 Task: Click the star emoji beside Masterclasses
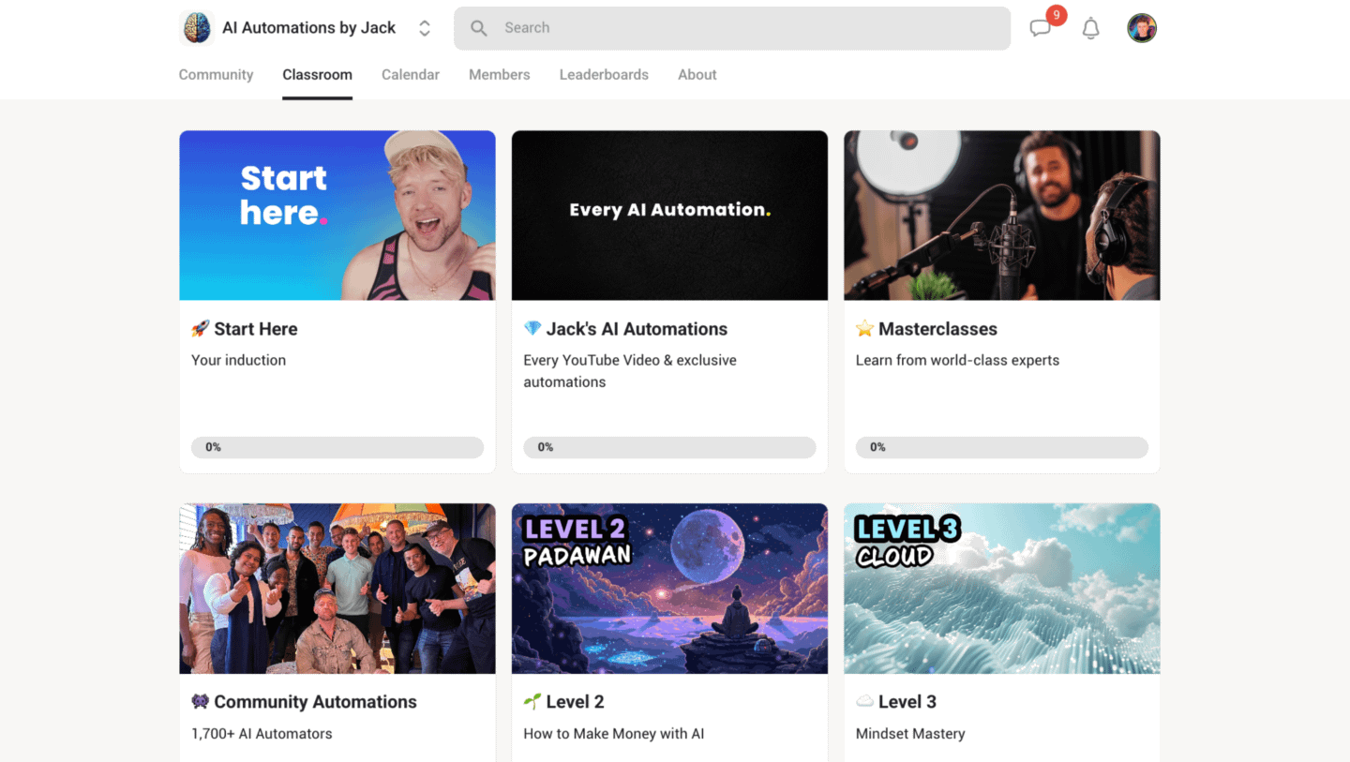point(865,329)
